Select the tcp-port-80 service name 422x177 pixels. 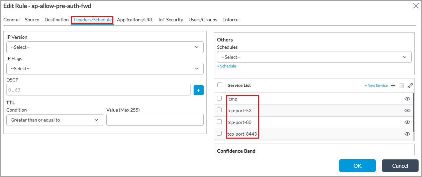point(239,122)
